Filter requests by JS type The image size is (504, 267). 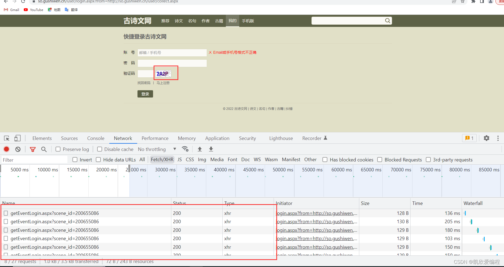pos(180,160)
